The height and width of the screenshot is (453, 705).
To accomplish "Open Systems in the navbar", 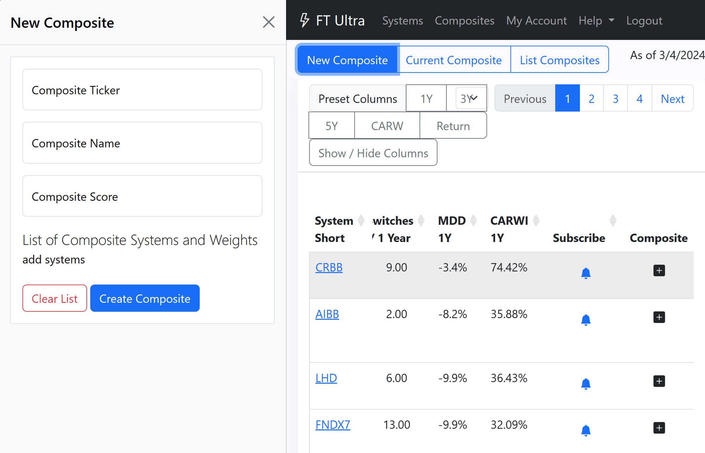I will [403, 20].
